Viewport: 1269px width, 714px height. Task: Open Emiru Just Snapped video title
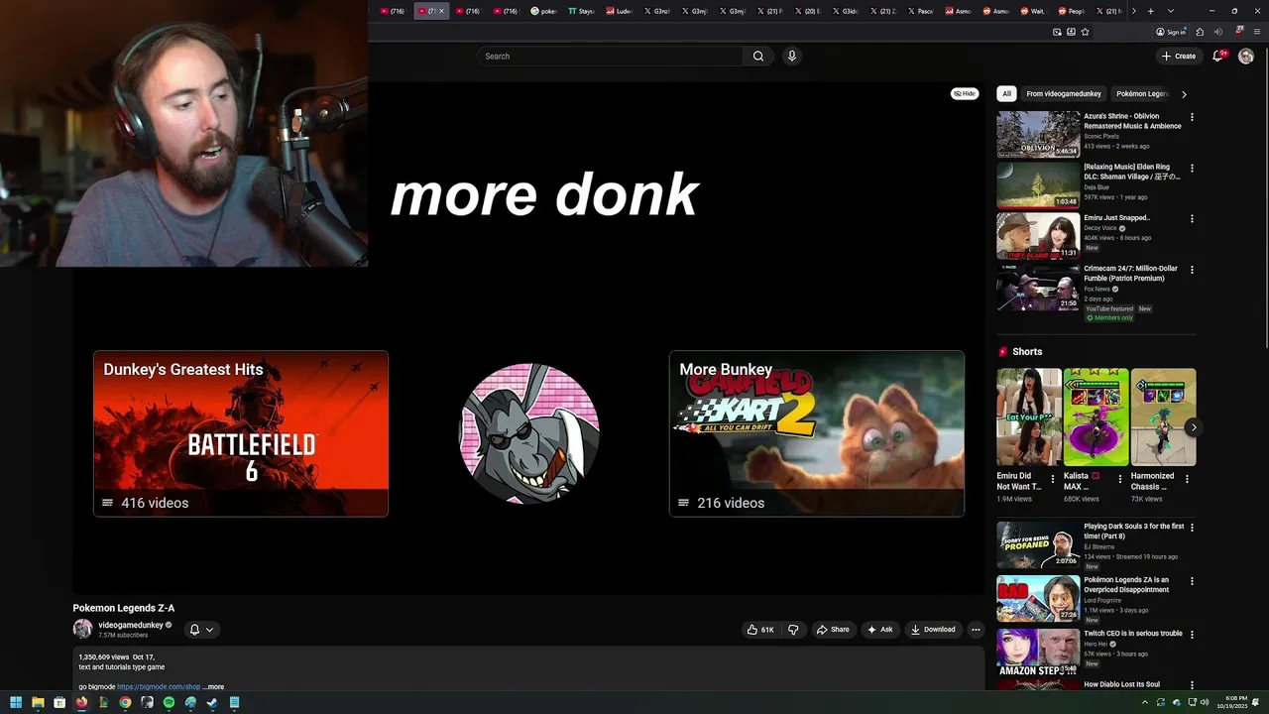pyautogui.click(x=1116, y=217)
